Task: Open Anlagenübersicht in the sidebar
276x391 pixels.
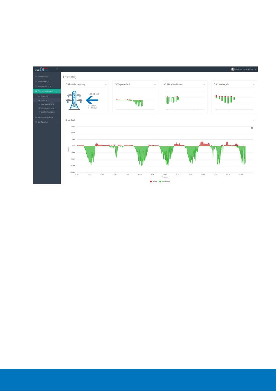Action: click(47, 86)
